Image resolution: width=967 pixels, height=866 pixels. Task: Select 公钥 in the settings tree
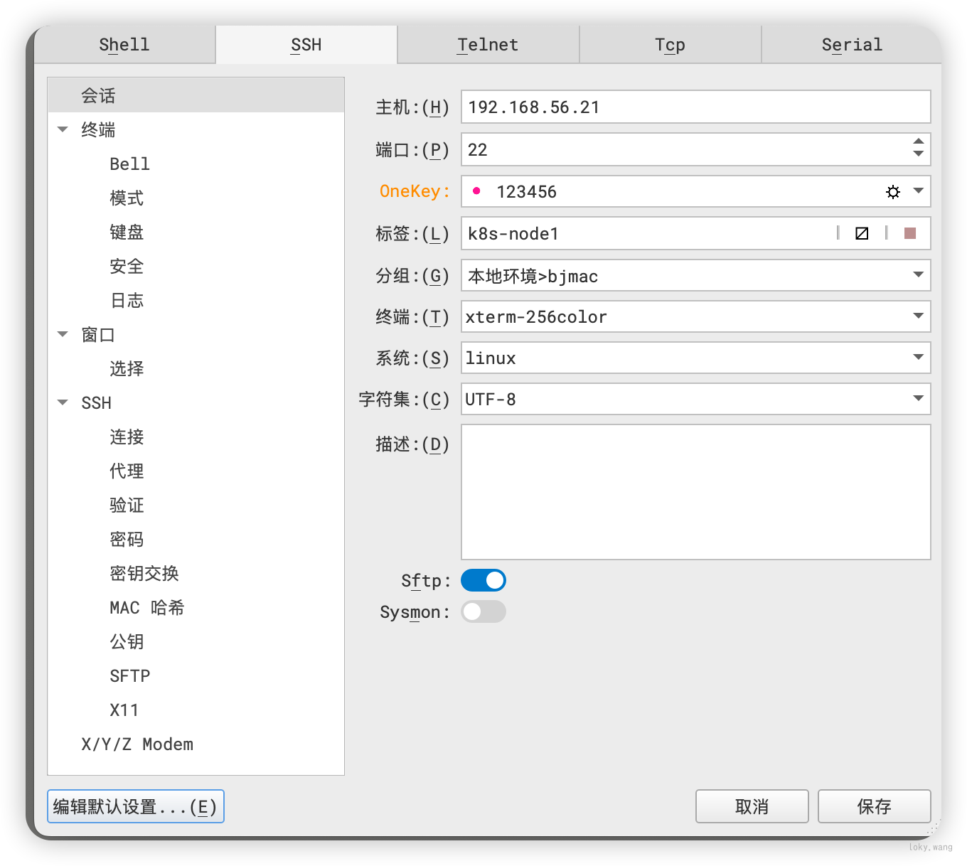coord(127,641)
